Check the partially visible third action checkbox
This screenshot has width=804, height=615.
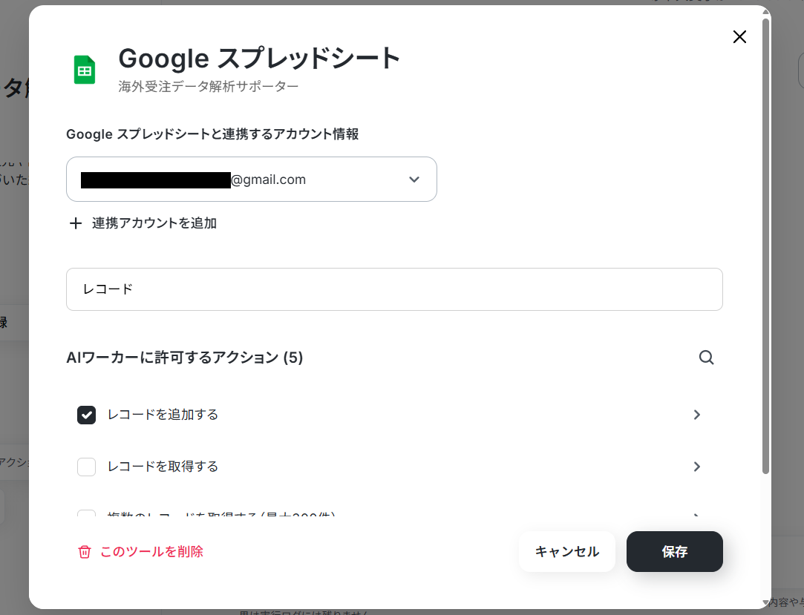point(86,513)
